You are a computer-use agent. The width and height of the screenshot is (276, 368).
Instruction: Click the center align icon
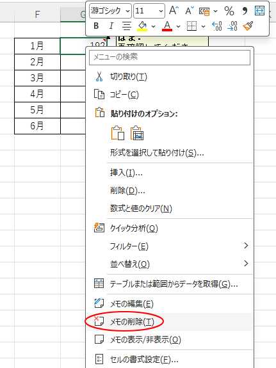[127, 26]
